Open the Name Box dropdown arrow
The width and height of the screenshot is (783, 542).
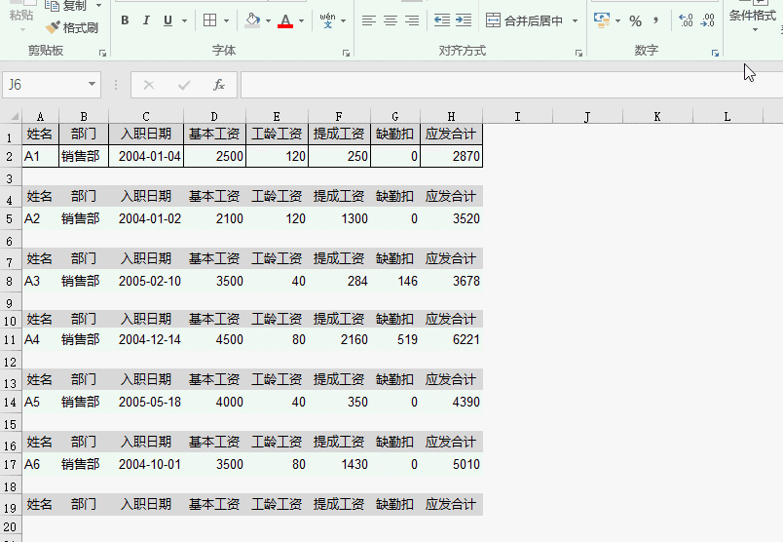click(93, 85)
